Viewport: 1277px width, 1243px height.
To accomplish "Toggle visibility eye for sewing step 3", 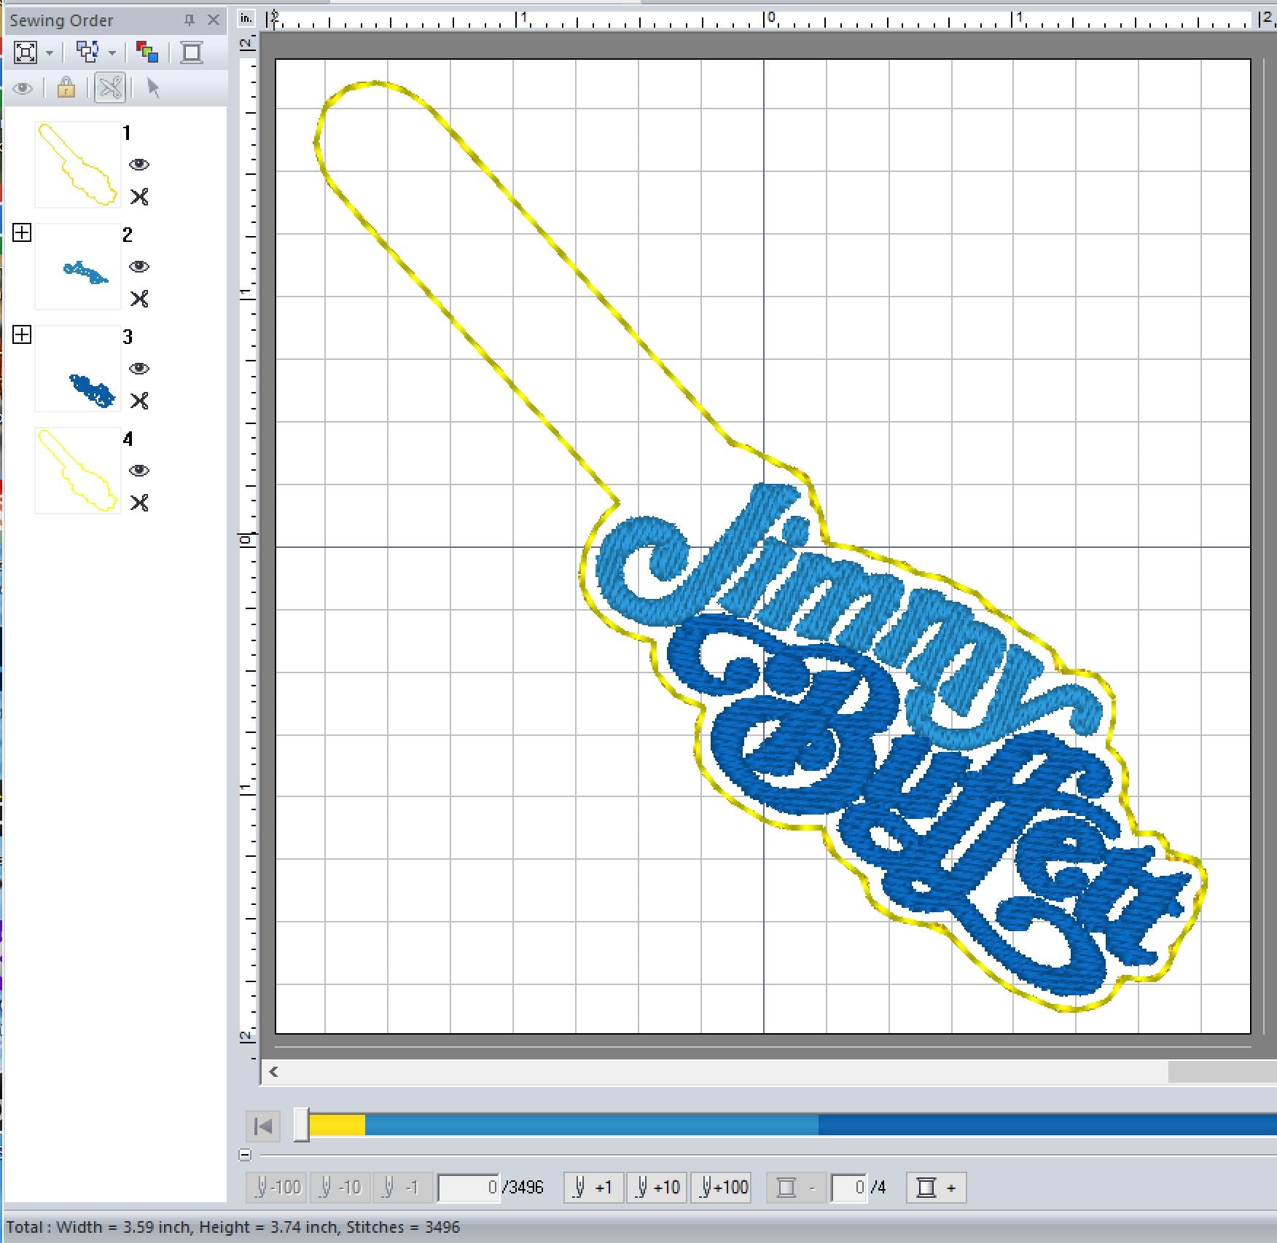I will click(139, 369).
